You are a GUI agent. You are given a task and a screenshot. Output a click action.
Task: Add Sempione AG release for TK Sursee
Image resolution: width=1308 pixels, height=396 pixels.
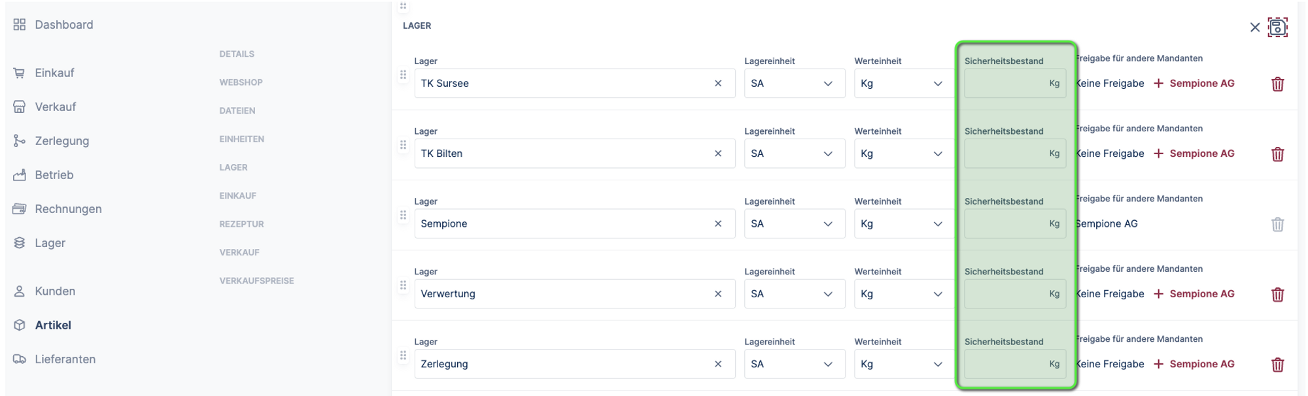click(1194, 84)
